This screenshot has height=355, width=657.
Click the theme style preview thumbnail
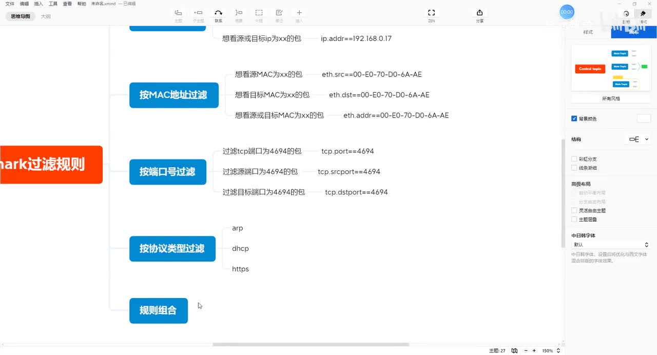point(611,69)
